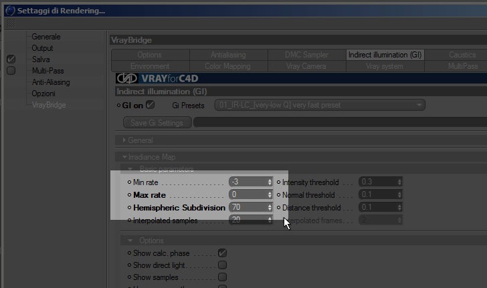The image size is (487, 288).
Task: Click the Intensity threshold parameter dot
Action: click(278, 182)
